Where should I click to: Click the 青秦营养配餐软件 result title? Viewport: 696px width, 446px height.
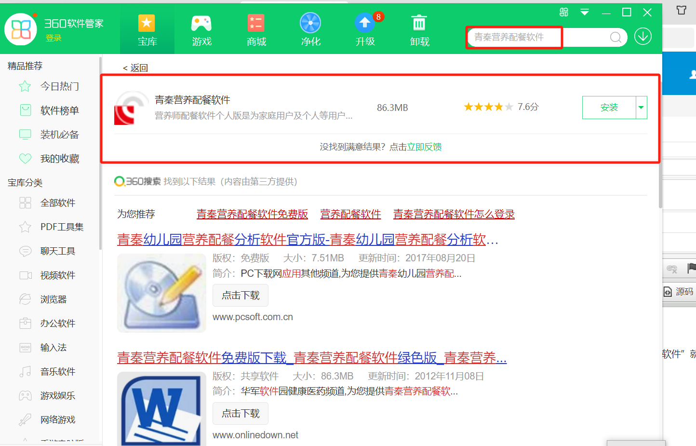pyautogui.click(x=192, y=100)
